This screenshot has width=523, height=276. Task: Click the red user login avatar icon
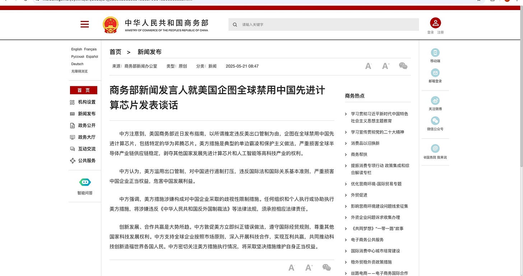(435, 23)
